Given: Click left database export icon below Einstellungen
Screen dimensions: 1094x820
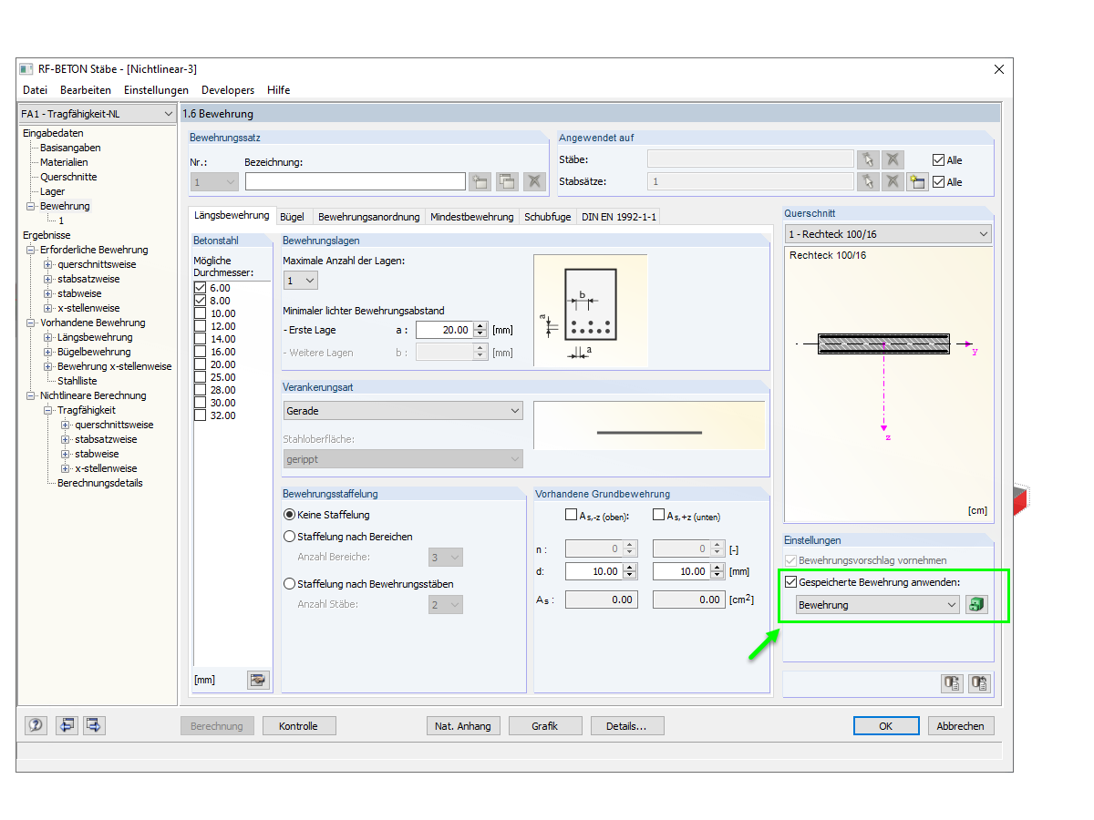Looking at the screenshot, I should point(953,683).
